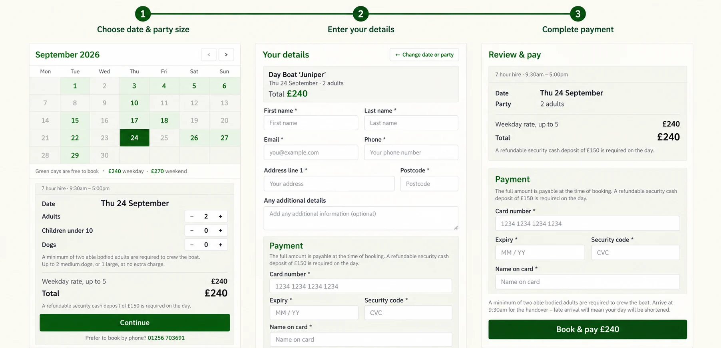The image size is (721, 348).
Task: Pick September 22 on the calendar
Action: pos(75,138)
